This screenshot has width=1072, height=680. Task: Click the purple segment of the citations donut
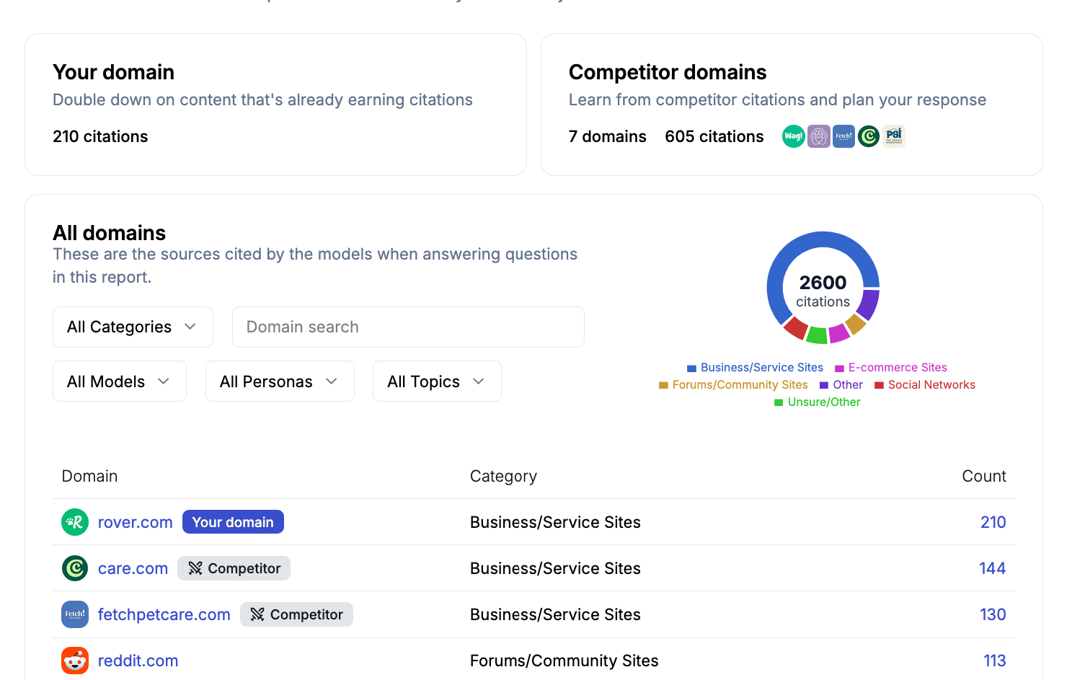pos(869,304)
